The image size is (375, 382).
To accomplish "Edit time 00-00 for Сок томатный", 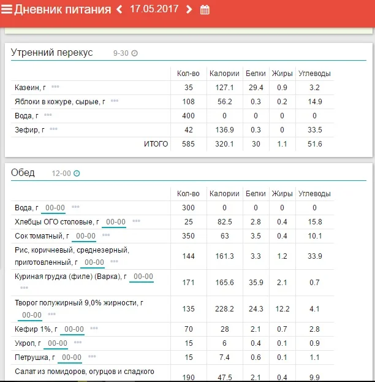I will pyautogui.click(x=85, y=236).
